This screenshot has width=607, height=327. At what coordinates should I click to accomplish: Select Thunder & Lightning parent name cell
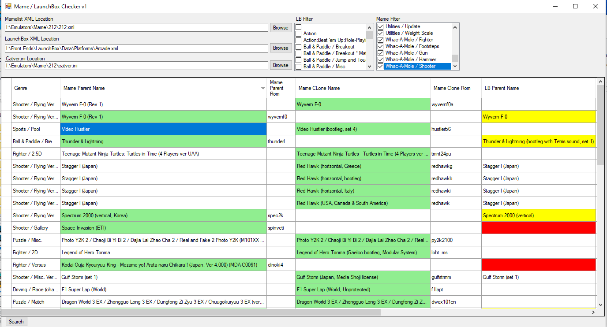click(x=163, y=141)
